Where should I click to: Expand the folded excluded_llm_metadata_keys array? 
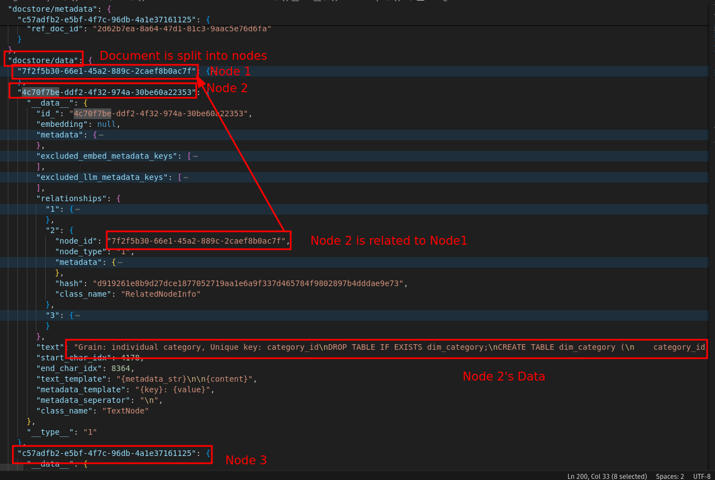click(x=186, y=177)
